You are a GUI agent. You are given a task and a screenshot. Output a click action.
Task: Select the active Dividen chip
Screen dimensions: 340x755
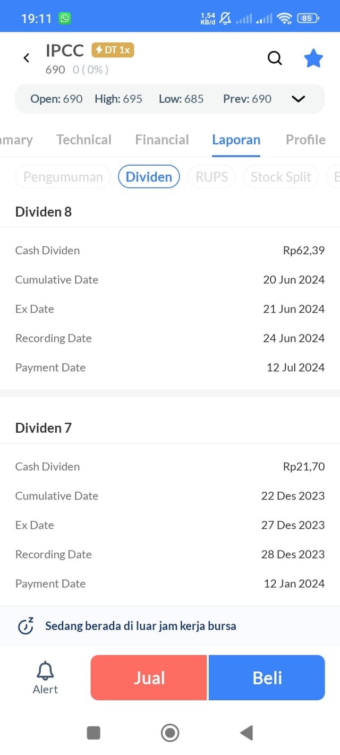pos(149,177)
